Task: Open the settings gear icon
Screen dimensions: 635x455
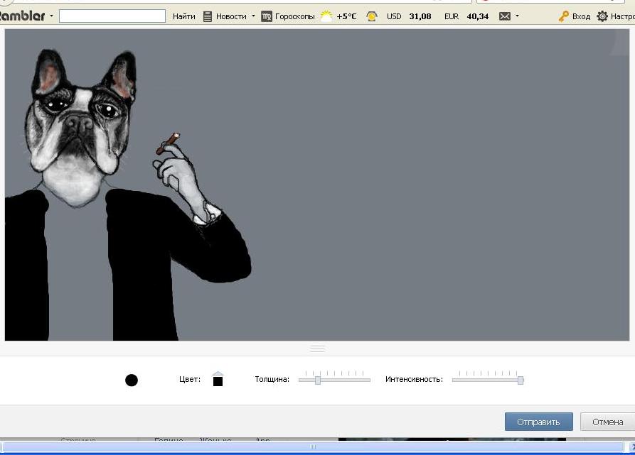Action: [602, 16]
